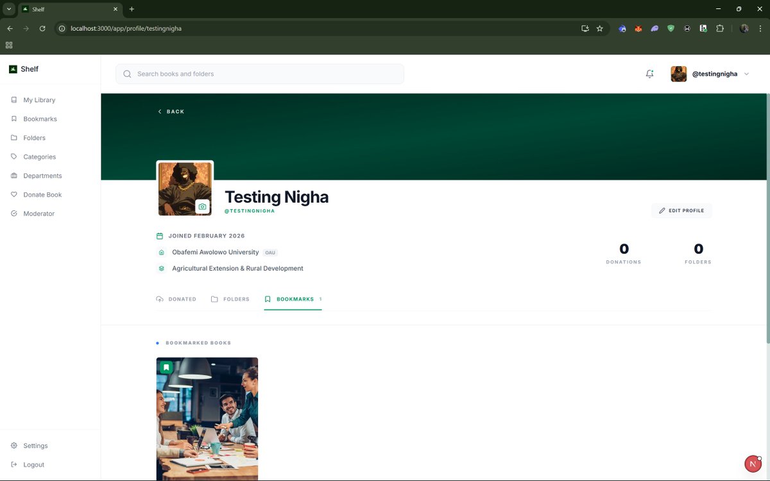Click the Shelf logo icon
The image size is (770, 481).
point(13,69)
